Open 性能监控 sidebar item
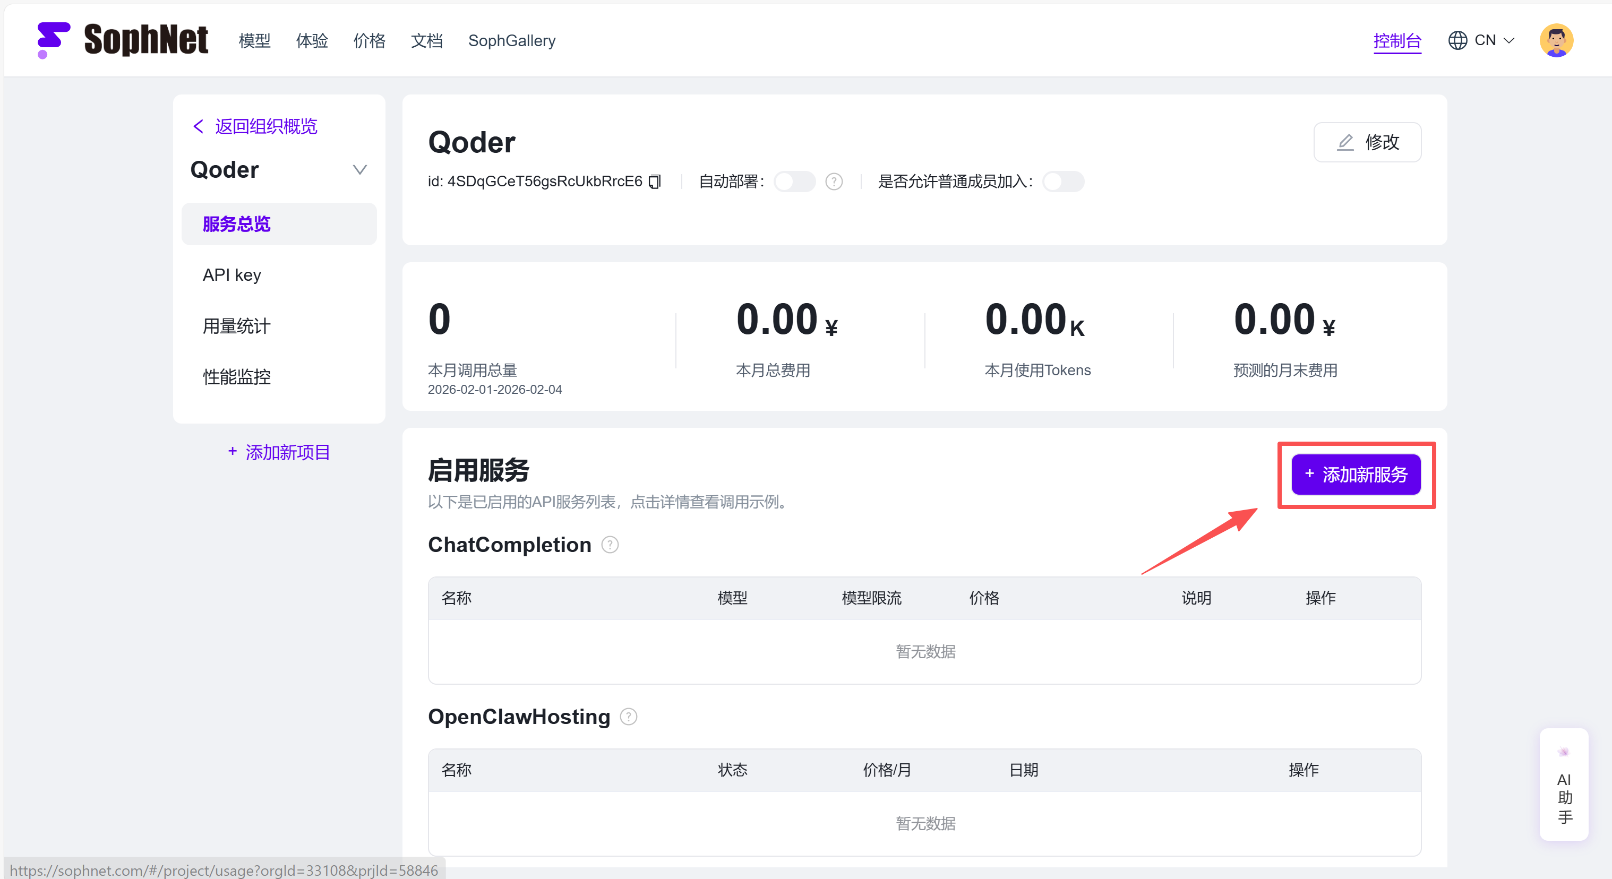This screenshot has height=879, width=1612. (x=236, y=377)
